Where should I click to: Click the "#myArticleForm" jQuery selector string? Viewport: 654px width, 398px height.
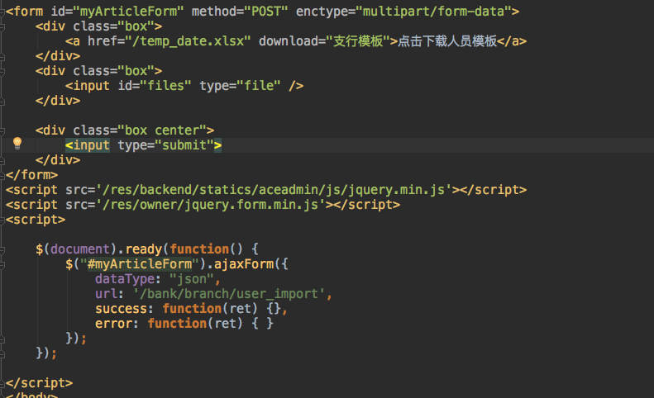coord(140,263)
